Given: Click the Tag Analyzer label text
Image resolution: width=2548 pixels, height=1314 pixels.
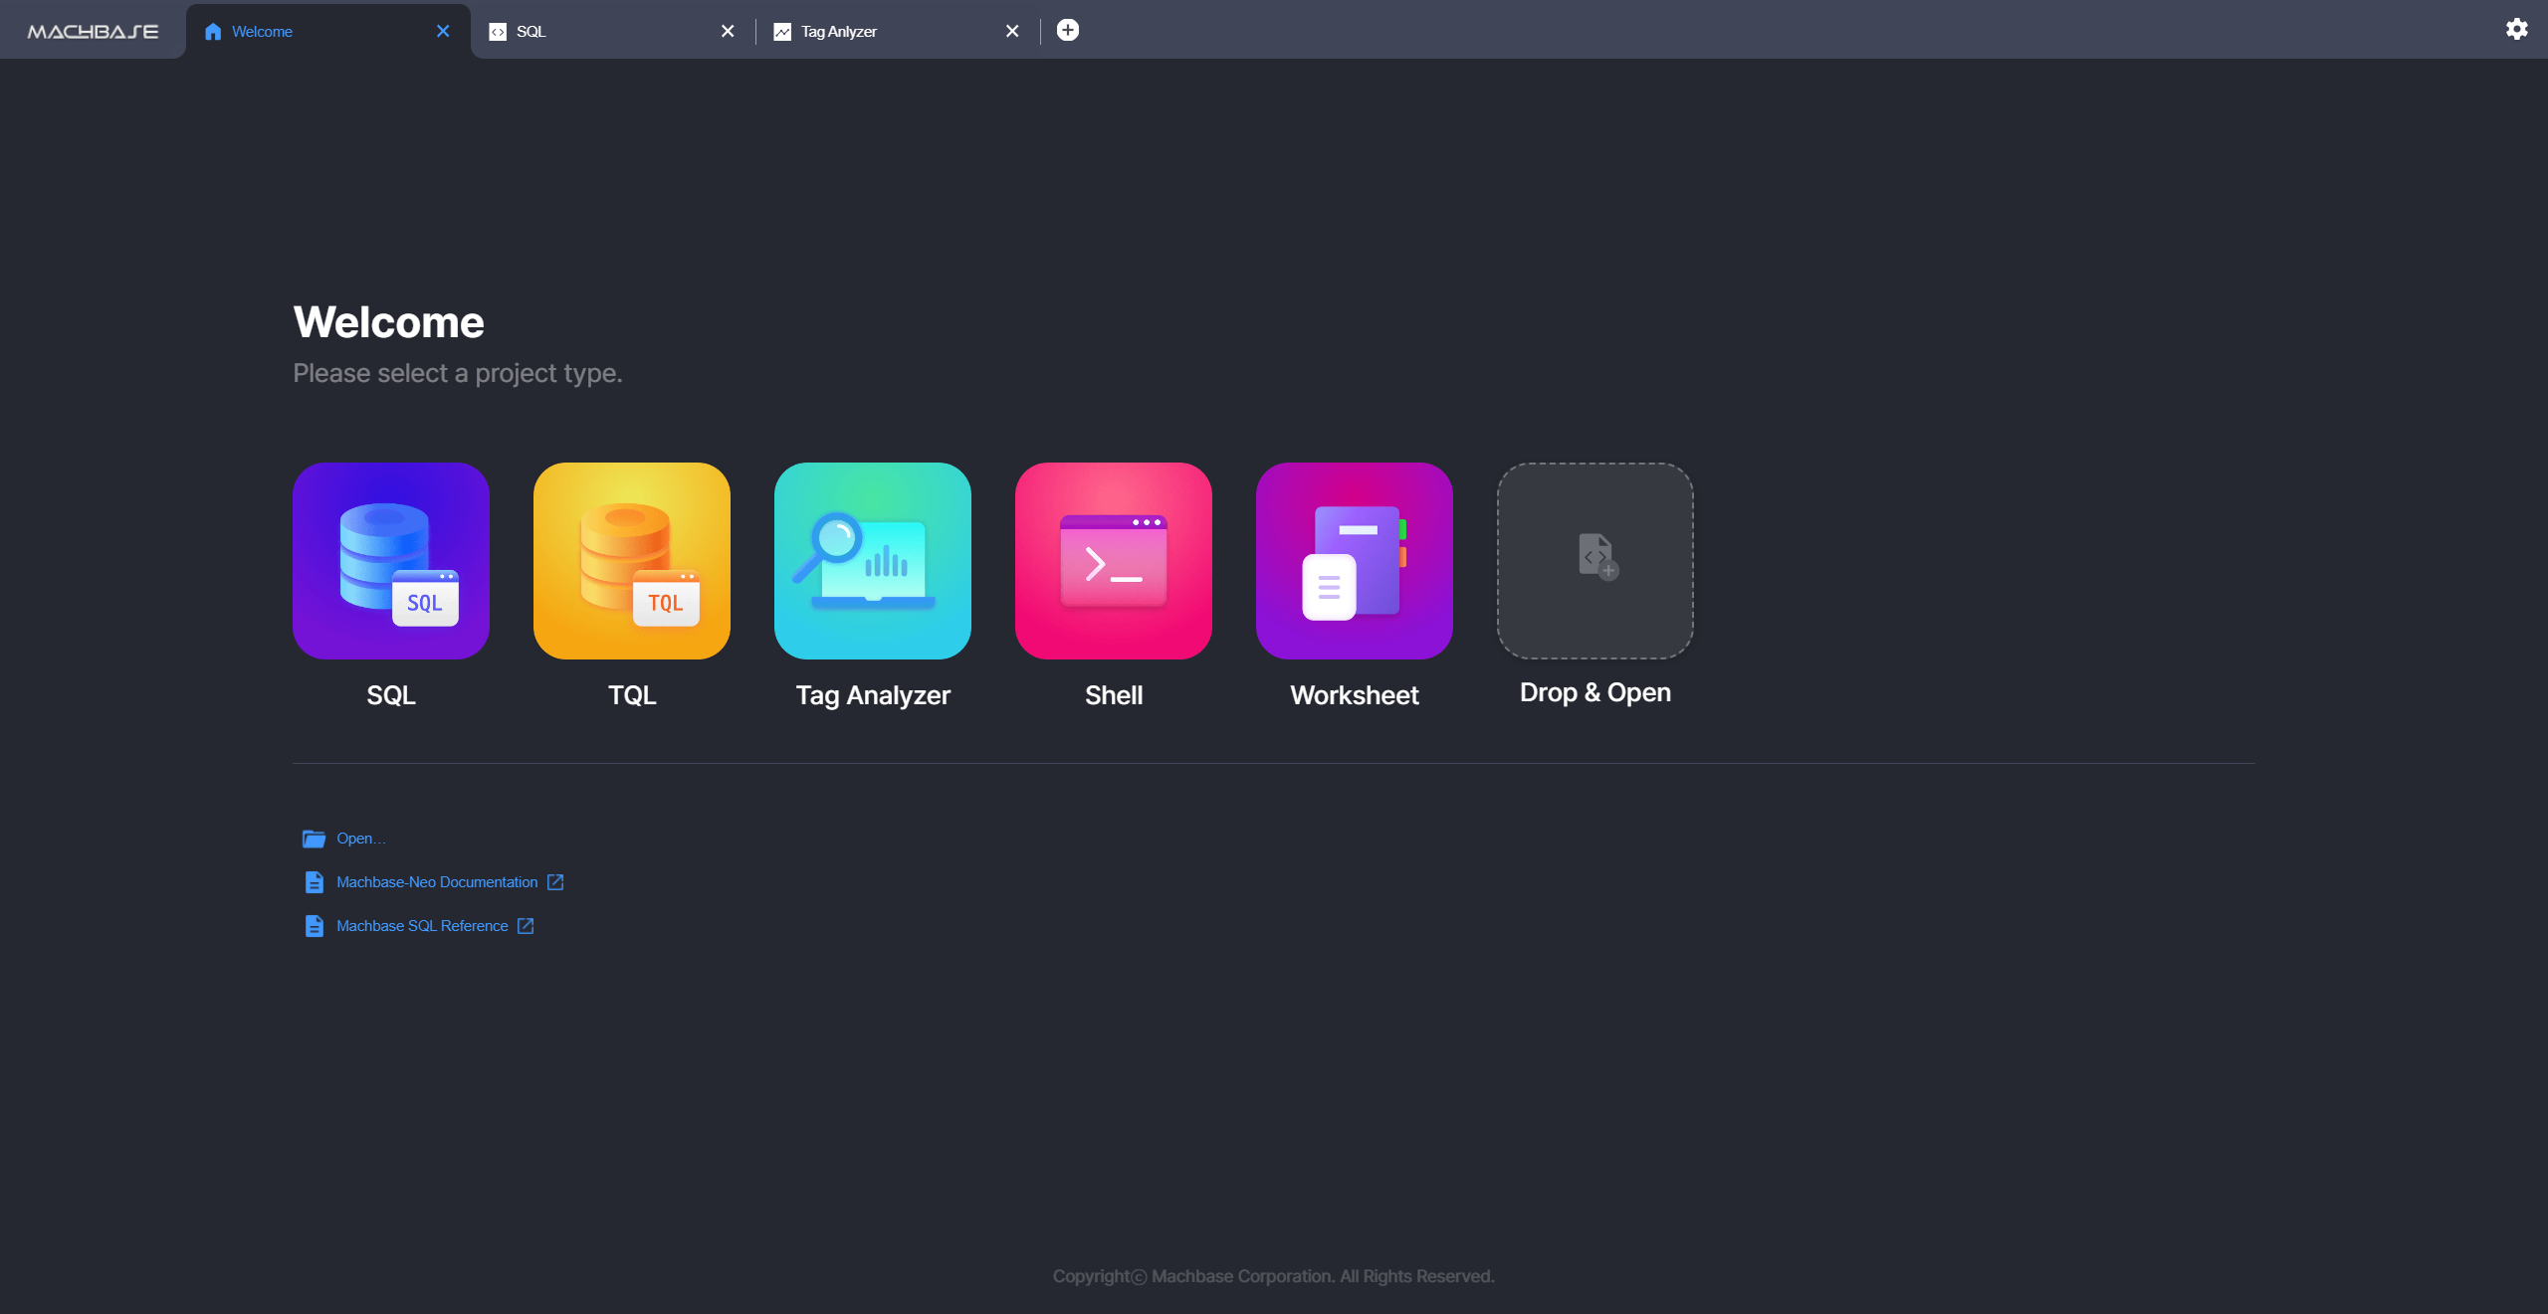Looking at the screenshot, I should tap(873, 695).
